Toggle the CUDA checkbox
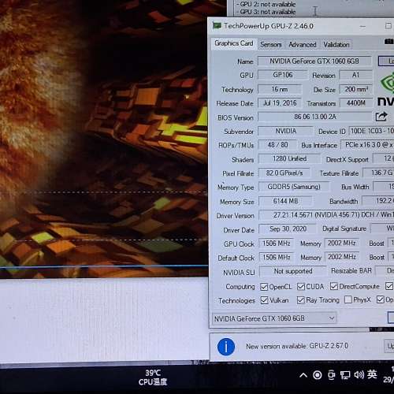This screenshot has width=394, height=394. (x=301, y=286)
